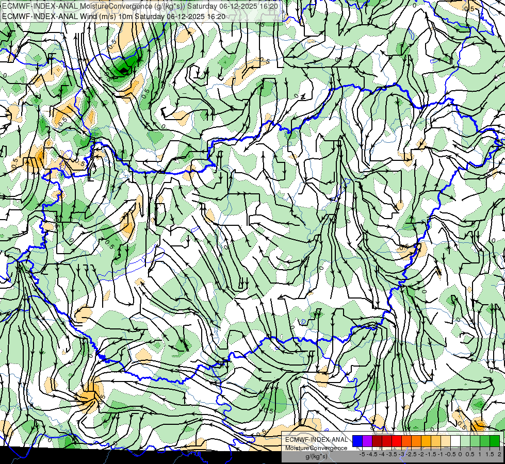Viewport: 505px width, 464px height.
Task: Click the blue swatch in the legend
Action: (357, 441)
